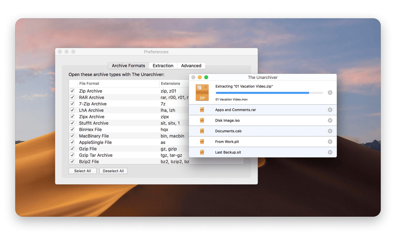Remove Disk Image.iso from queue
This screenshot has height=237, width=396.
click(x=330, y=121)
